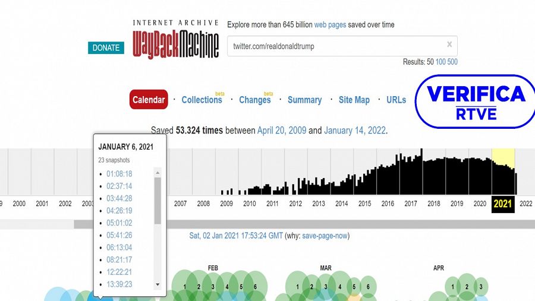Open the January 14, 2022 last capture link

355,130
